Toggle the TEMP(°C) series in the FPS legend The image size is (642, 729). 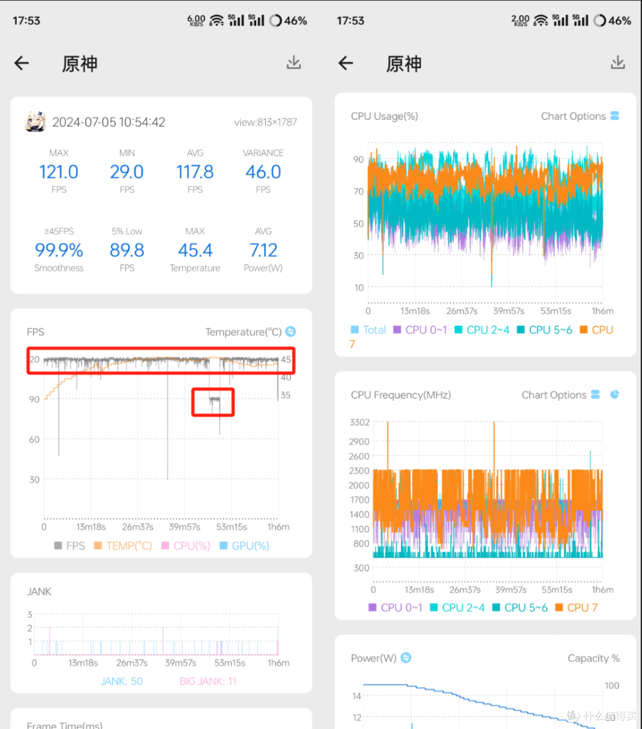(123, 545)
